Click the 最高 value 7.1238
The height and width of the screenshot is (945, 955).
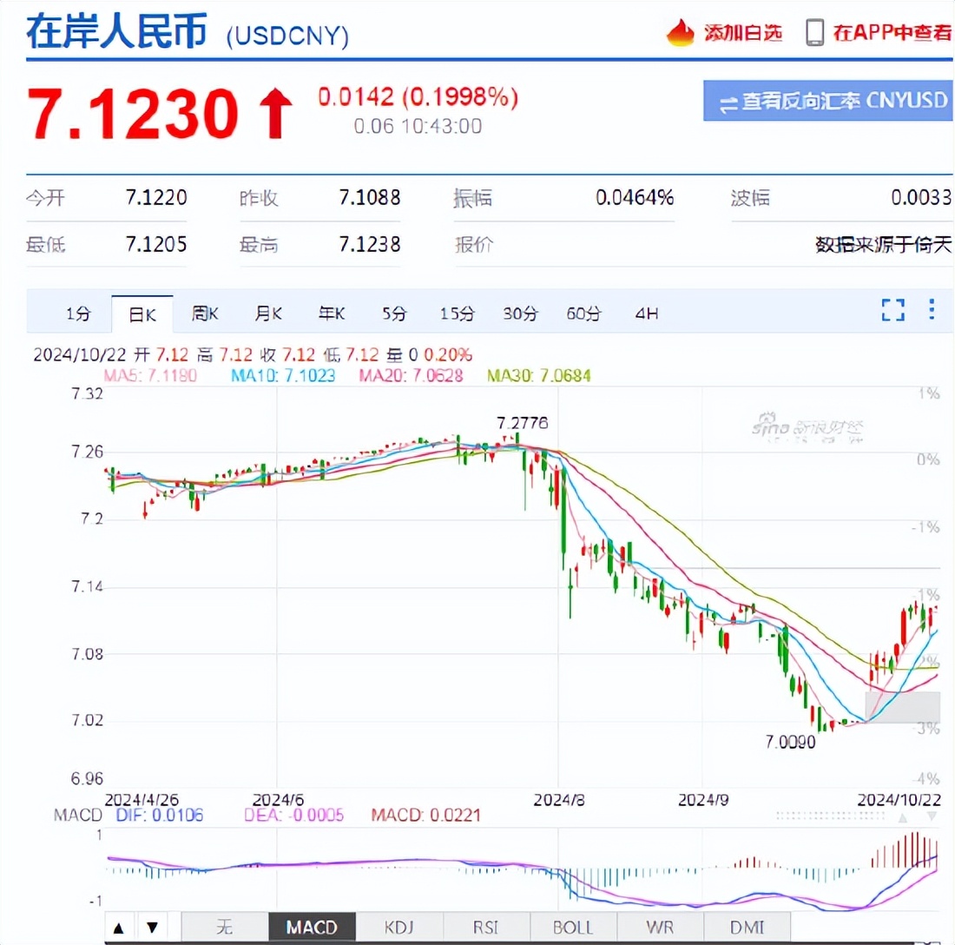370,244
